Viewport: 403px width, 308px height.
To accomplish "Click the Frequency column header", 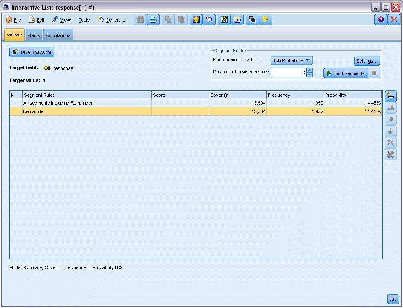I will (295, 95).
